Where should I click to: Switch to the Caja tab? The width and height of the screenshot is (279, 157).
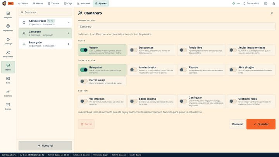coord(68,3)
